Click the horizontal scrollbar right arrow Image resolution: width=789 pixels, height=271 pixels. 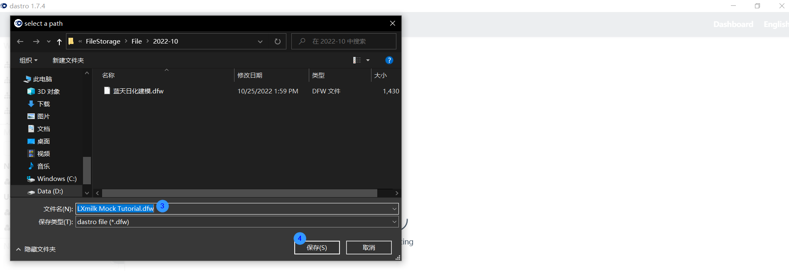[397, 193]
